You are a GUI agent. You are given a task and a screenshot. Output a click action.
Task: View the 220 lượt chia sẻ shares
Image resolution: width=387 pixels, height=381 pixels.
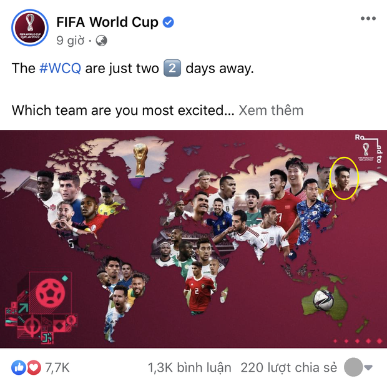(289, 367)
